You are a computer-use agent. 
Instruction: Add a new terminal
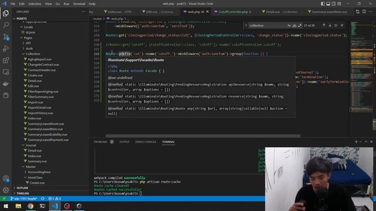coord(356,142)
